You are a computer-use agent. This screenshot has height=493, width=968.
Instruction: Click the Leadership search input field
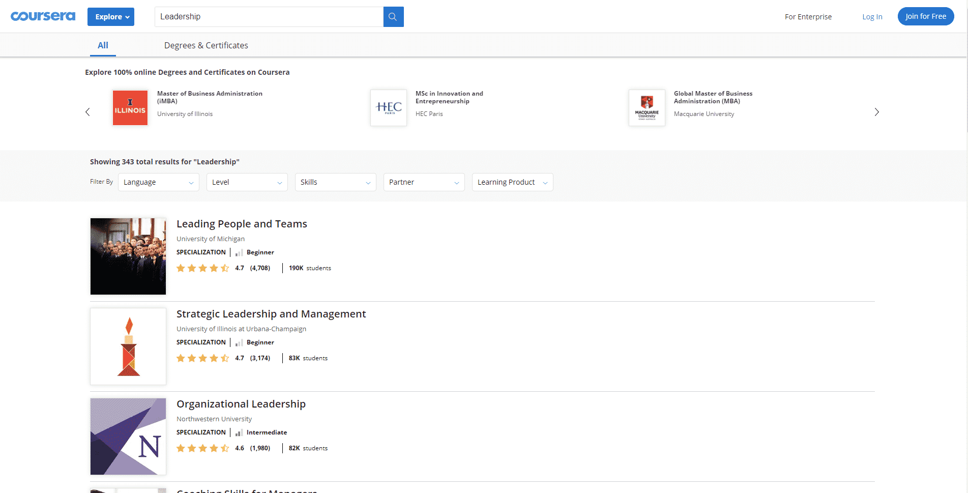coord(269,17)
